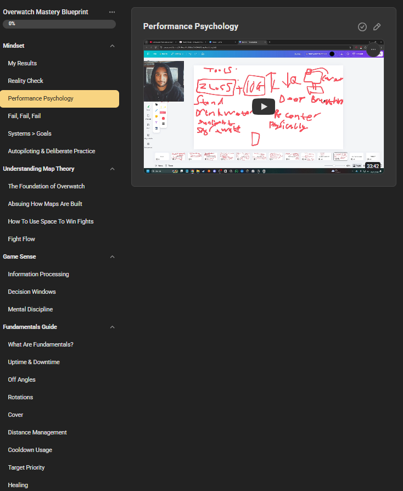The width and height of the screenshot is (403, 491).
Task: Click the Overwatch Mastery Blueprint course title
Action: [x=46, y=12]
